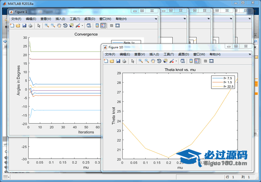Click Hide Plot Tools icon in Figure 1
The height and width of the screenshot is (182, 261).
pyautogui.click(x=112, y=25)
